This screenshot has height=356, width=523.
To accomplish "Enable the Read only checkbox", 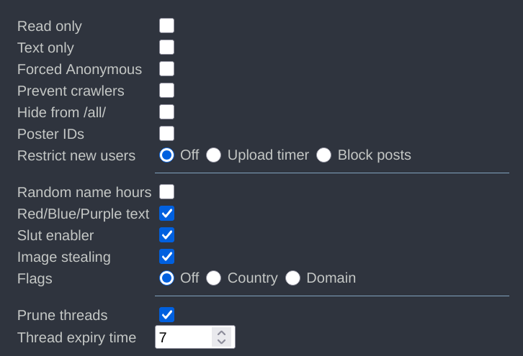I will [166, 26].
